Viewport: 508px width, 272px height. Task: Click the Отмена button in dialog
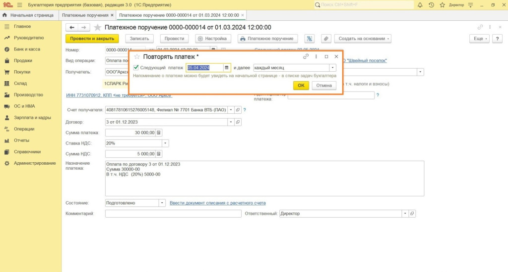[324, 86]
